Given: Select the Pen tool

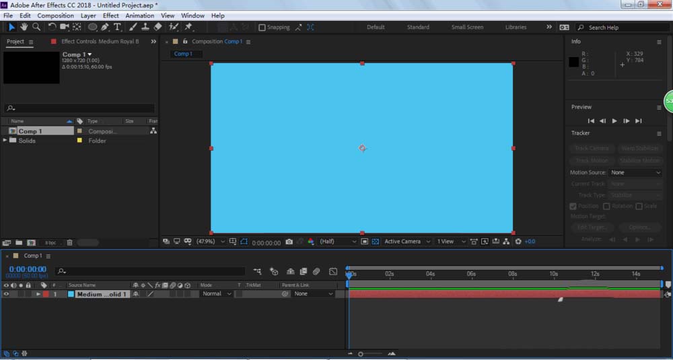Looking at the screenshot, I should pyautogui.click(x=105, y=27).
